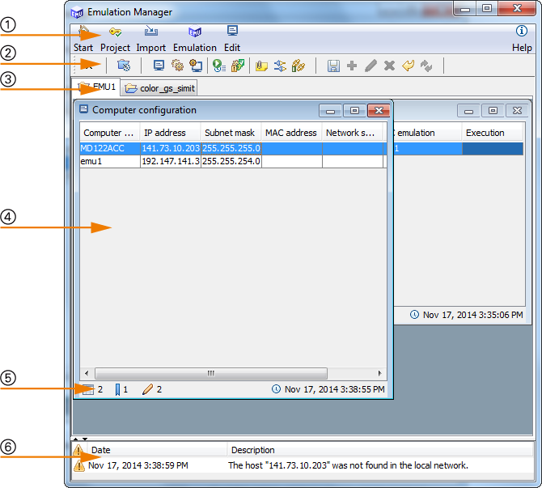542x488 pixels.
Task: Click the Execution column header in background window
Action: click(x=492, y=133)
